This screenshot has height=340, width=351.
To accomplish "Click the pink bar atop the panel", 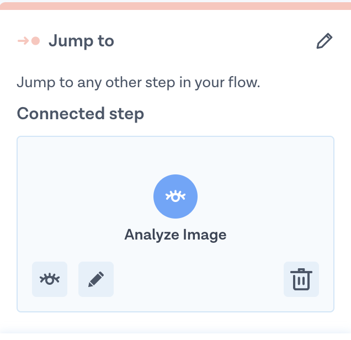I will [175, 5].
